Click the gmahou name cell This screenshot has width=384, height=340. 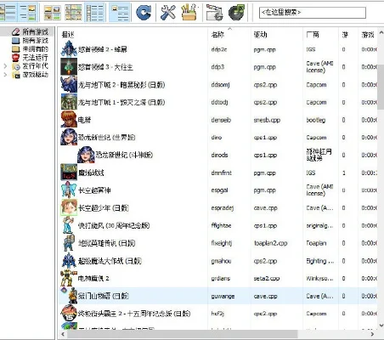point(221,261)
